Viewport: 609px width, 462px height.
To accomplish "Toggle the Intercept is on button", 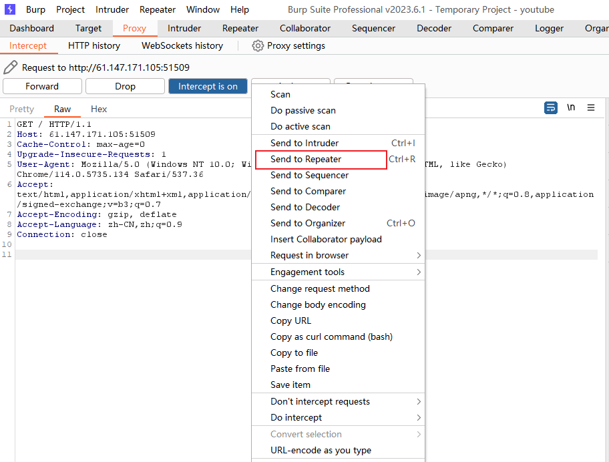I will coord(208,86).
